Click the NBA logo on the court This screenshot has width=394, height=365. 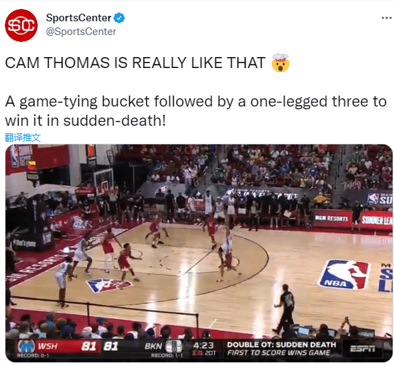point(343,274)
